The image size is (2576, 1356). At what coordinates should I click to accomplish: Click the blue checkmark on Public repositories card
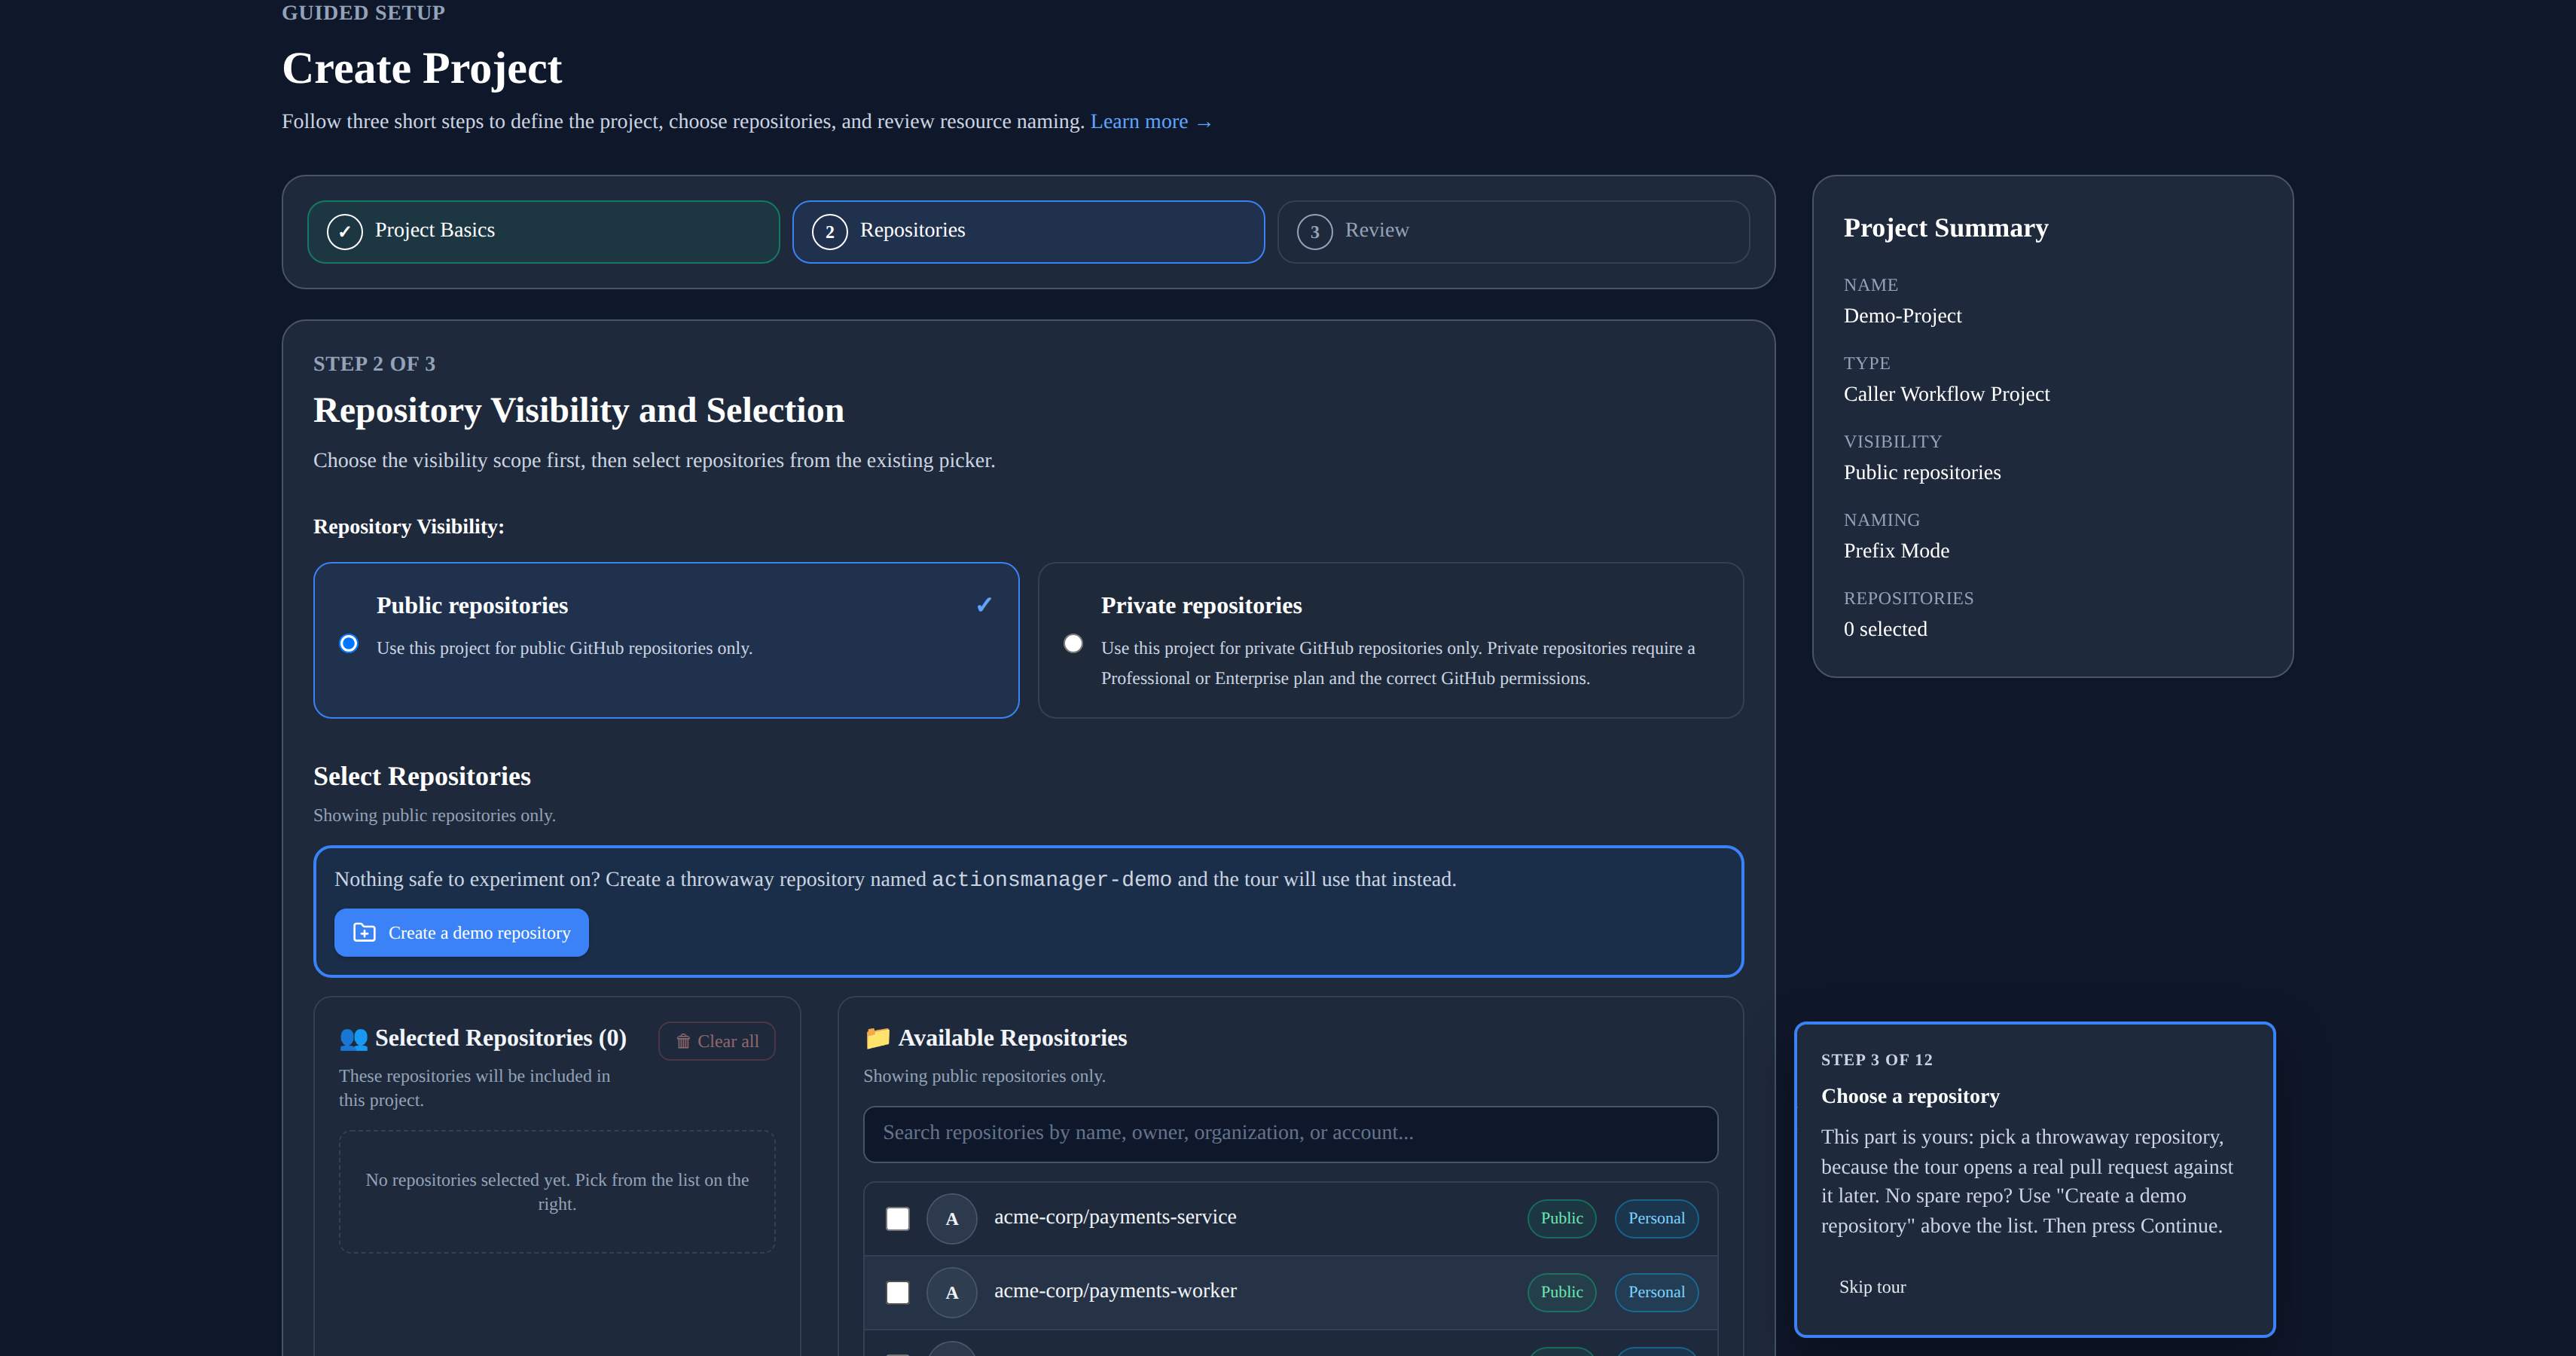coord(984,605)
